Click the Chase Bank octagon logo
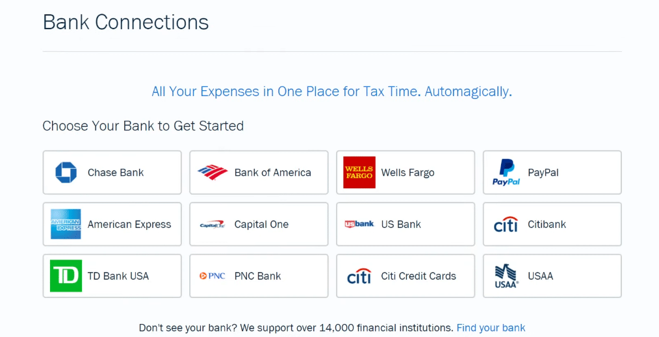The image size is (659, 337). 66,173
